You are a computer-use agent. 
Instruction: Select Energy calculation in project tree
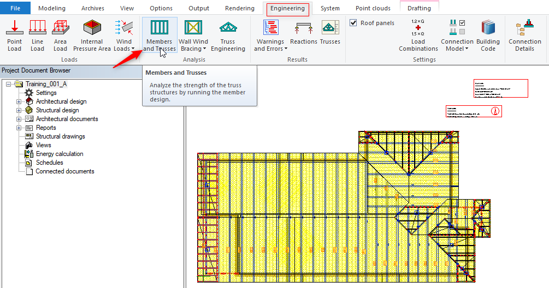tap(60, 154)
